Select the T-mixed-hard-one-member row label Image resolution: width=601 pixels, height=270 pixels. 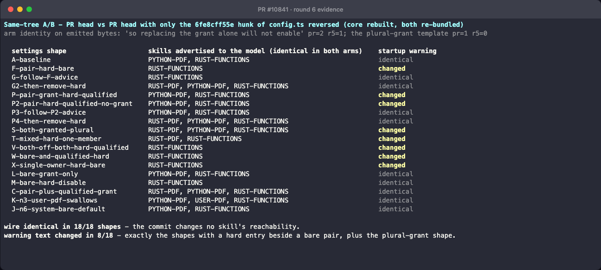[x=56, y=139]
